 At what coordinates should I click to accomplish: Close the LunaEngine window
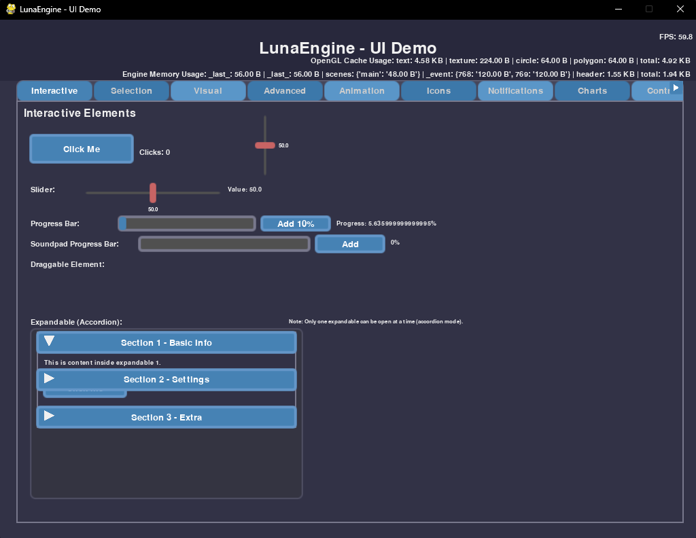point(680,9)
